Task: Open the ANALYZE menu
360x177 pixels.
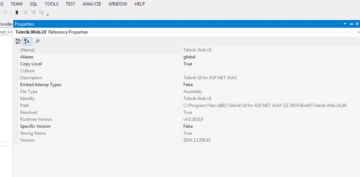Action: [92, 4]
